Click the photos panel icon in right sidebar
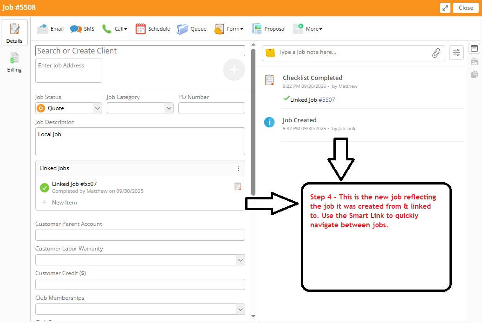The image size is (482, 323). pyautogui.click(x=474, y=61)
